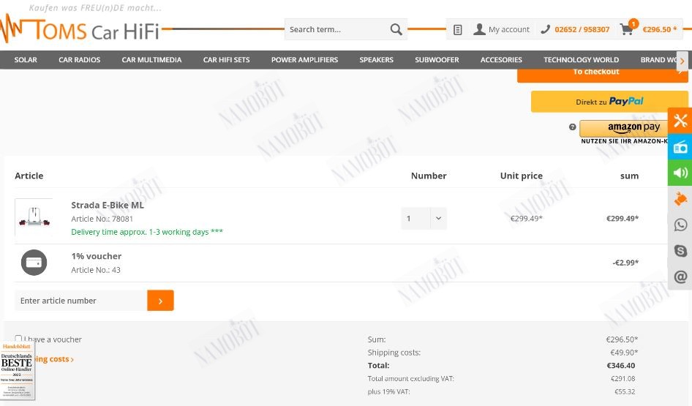The height and width of the screenshot is (406, 692).
Task: Select the Total amount excluding VAT €291.08
Action: tap(623, 379)
